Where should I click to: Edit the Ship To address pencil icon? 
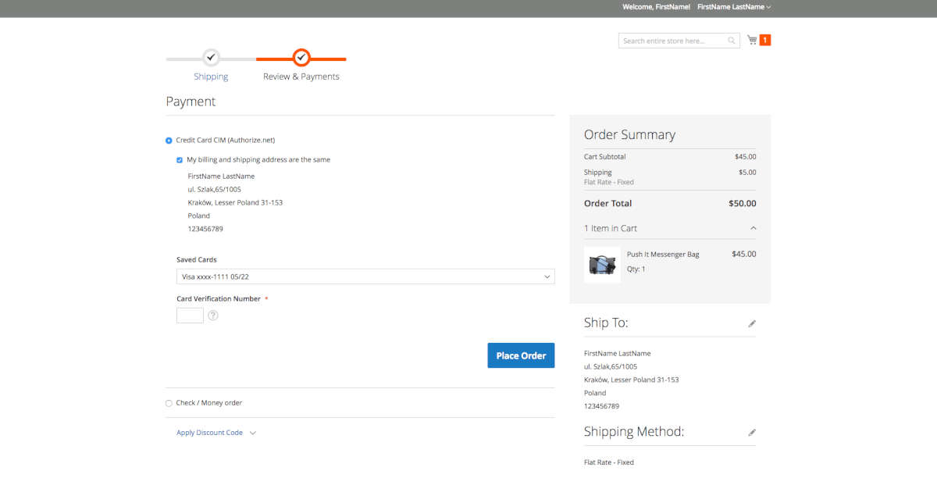(752, 323)
